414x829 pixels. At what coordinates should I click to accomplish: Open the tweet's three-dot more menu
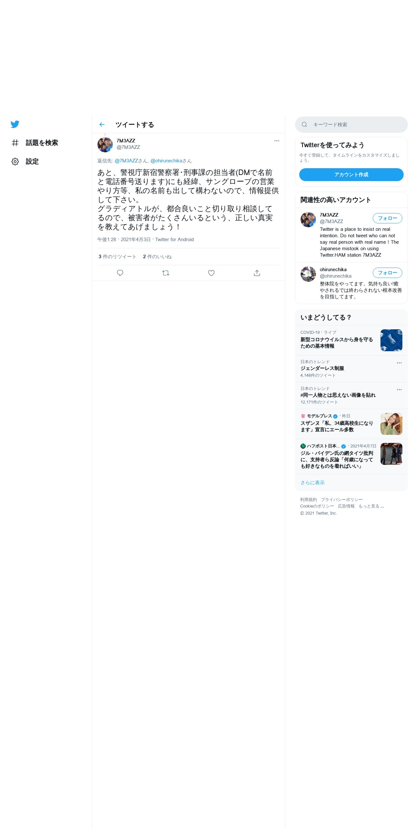click(277, 141)
